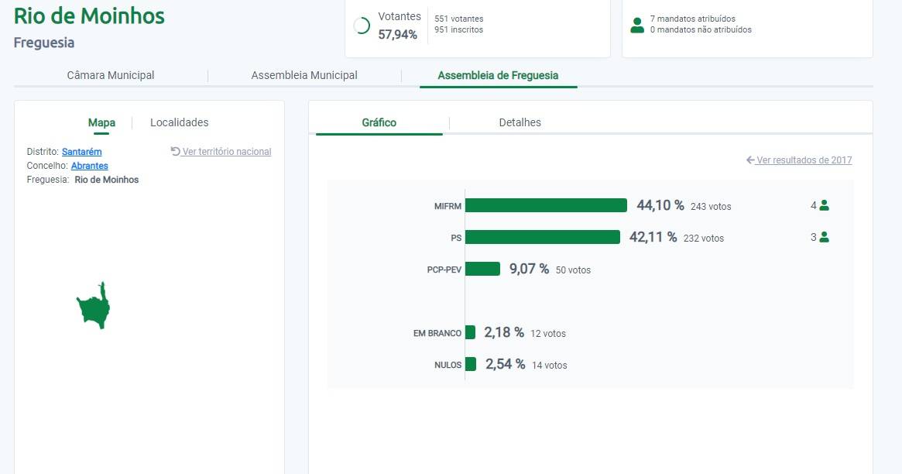Open the Detalhes tab
902x474 pixels.
[x=520, y=122]
